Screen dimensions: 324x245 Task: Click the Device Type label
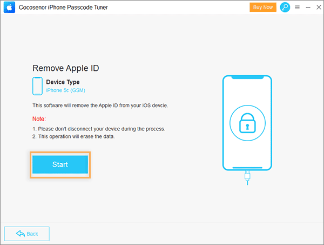(x=63, y=82)
